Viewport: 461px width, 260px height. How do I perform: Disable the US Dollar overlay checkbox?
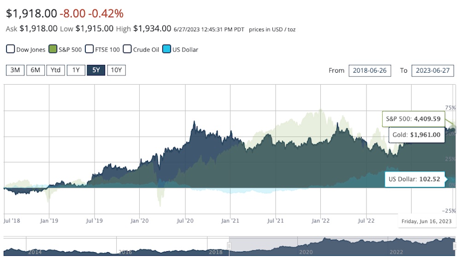click(x=167, y=49)
